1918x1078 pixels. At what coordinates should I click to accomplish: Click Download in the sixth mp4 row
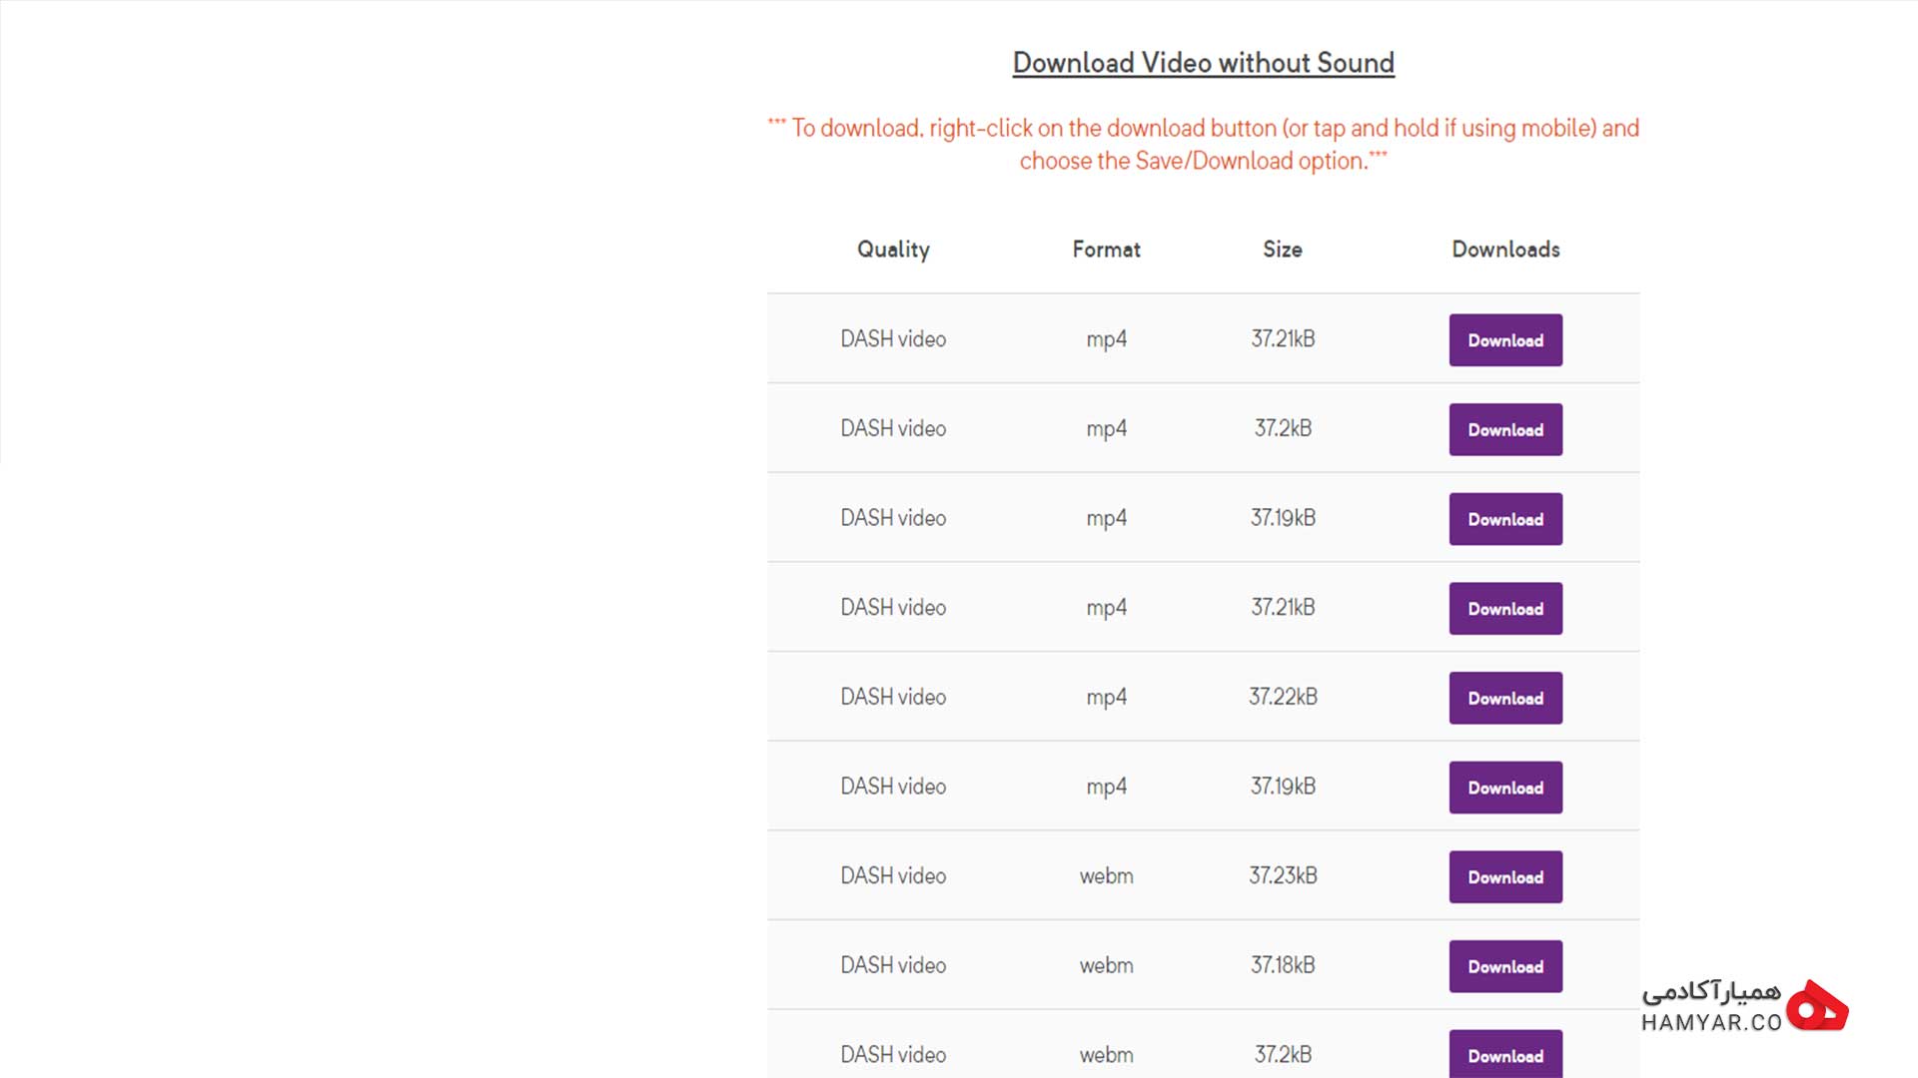(x=1505, y=788)
